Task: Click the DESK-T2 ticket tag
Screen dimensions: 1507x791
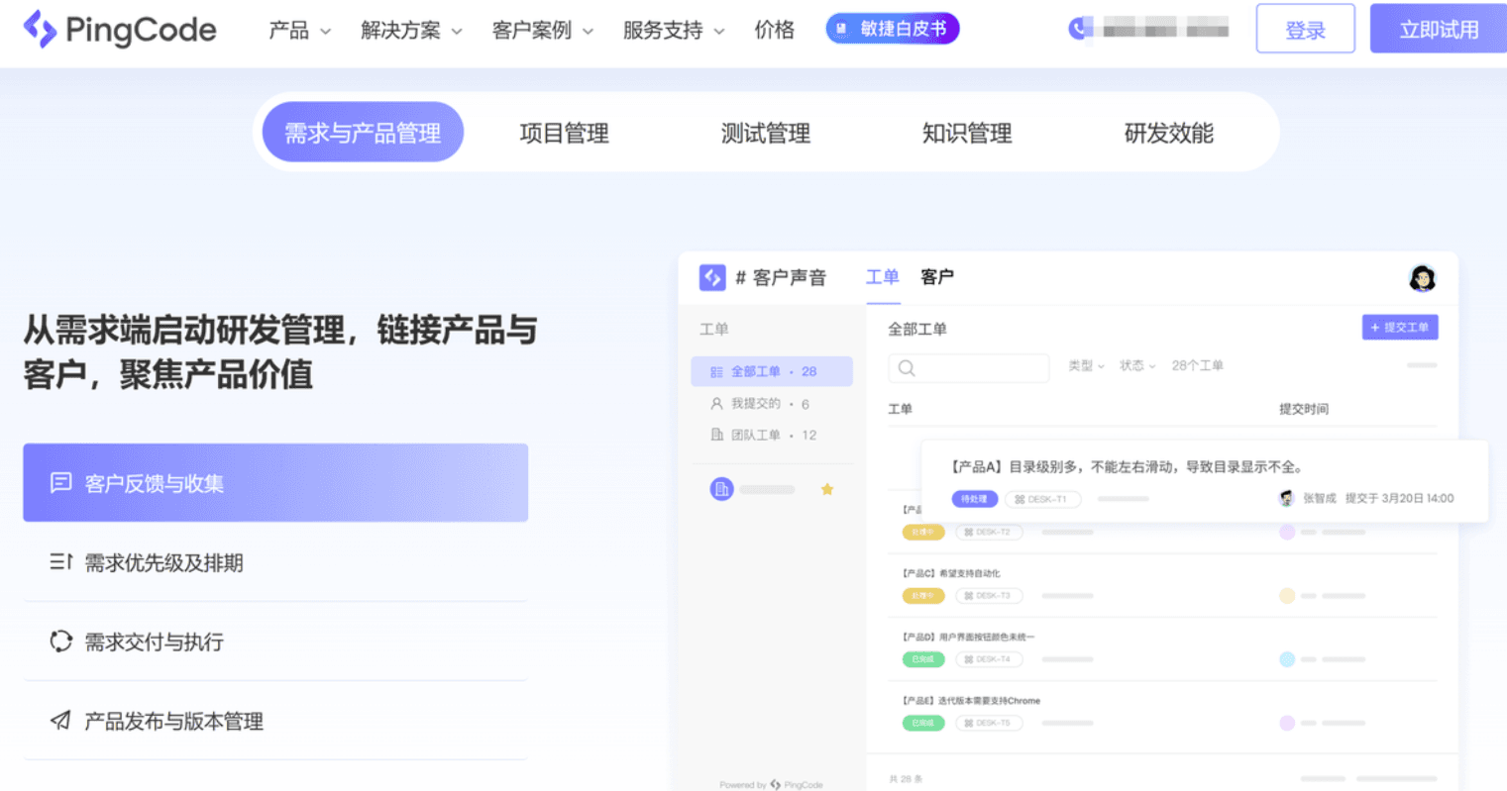Action: 989,533
